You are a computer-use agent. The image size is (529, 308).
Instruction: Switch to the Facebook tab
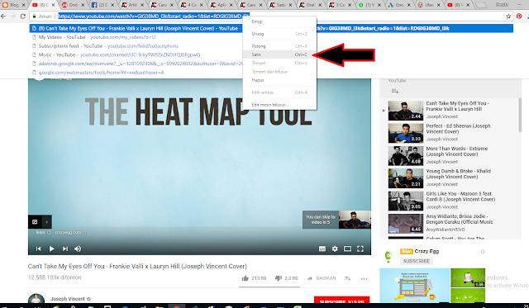[102, 5]
